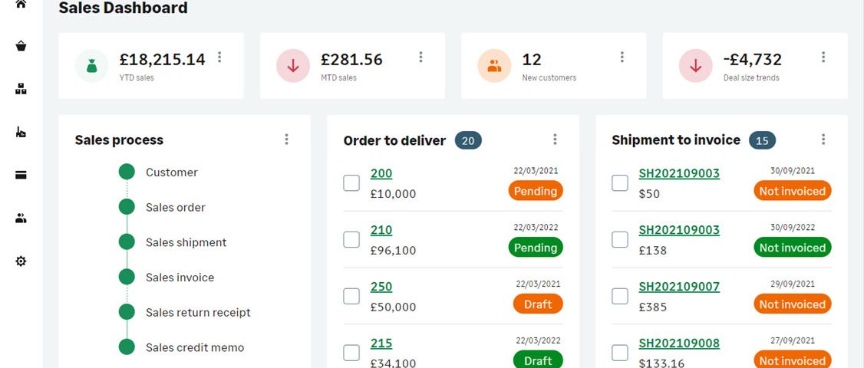
Task: Open the inventory boxes sidebar icon
Action: (x=21, y=89)
